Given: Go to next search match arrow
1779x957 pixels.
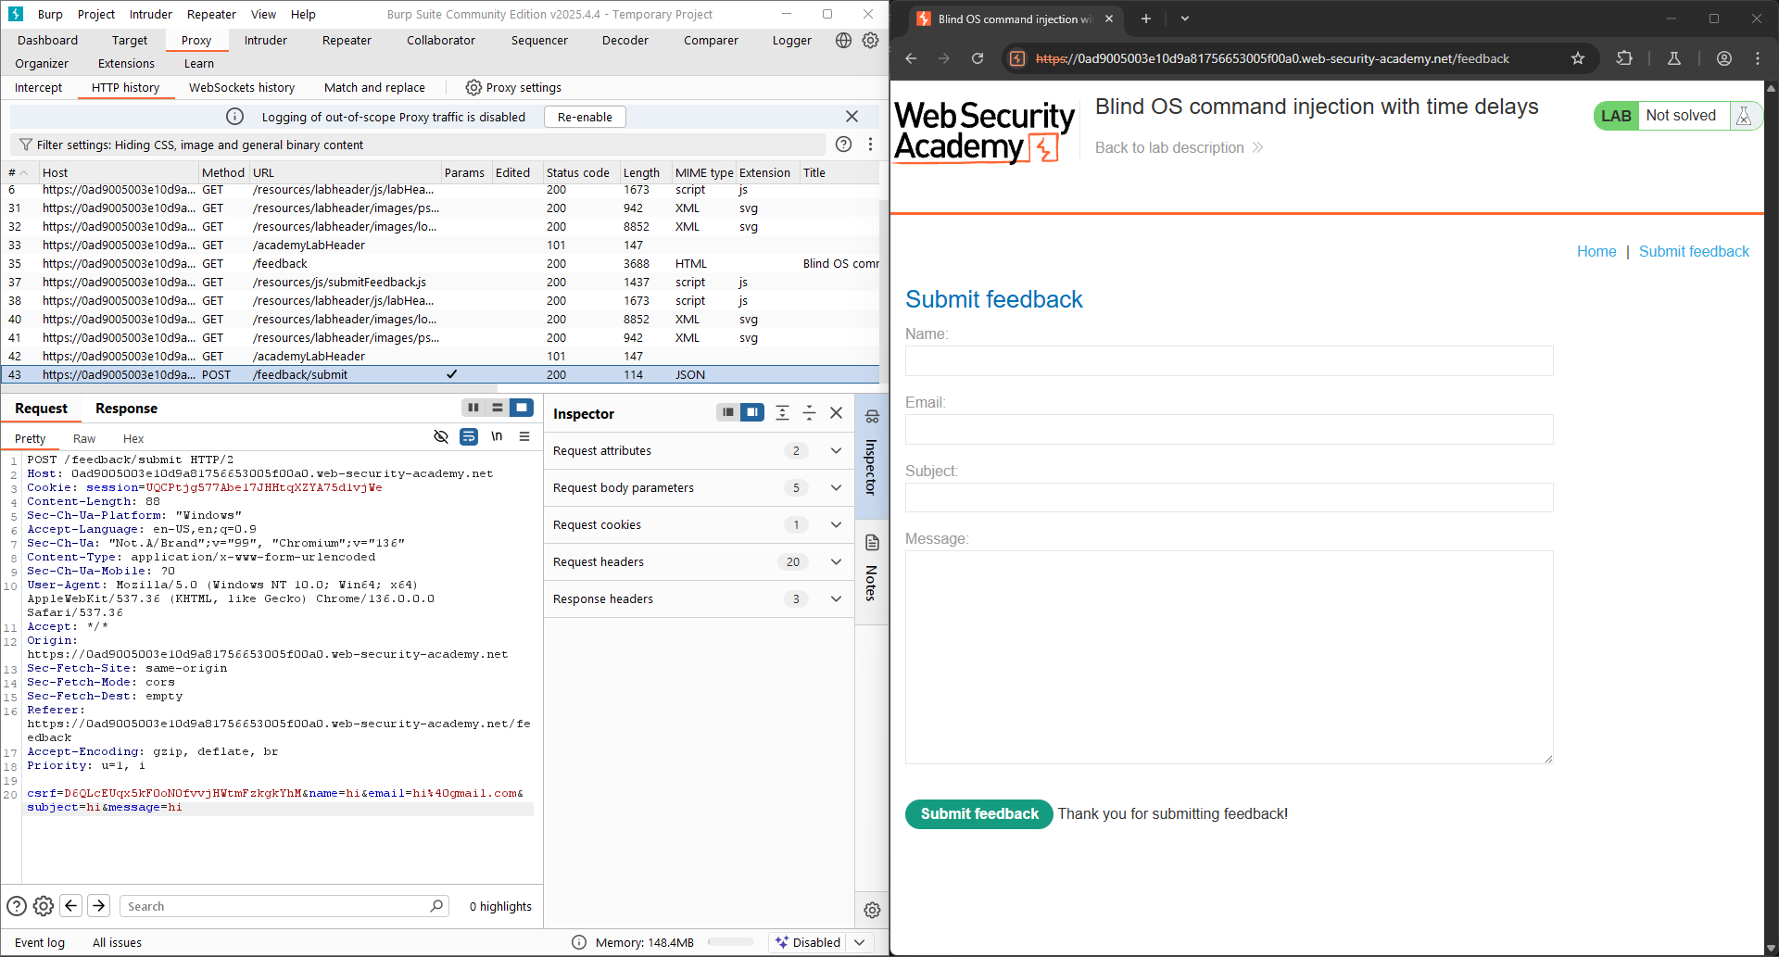Looking at the screenshot, I should [x=99, y=906].
